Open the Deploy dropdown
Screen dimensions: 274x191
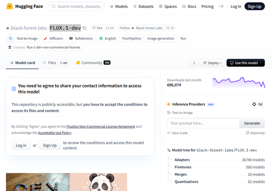(212, 63)
